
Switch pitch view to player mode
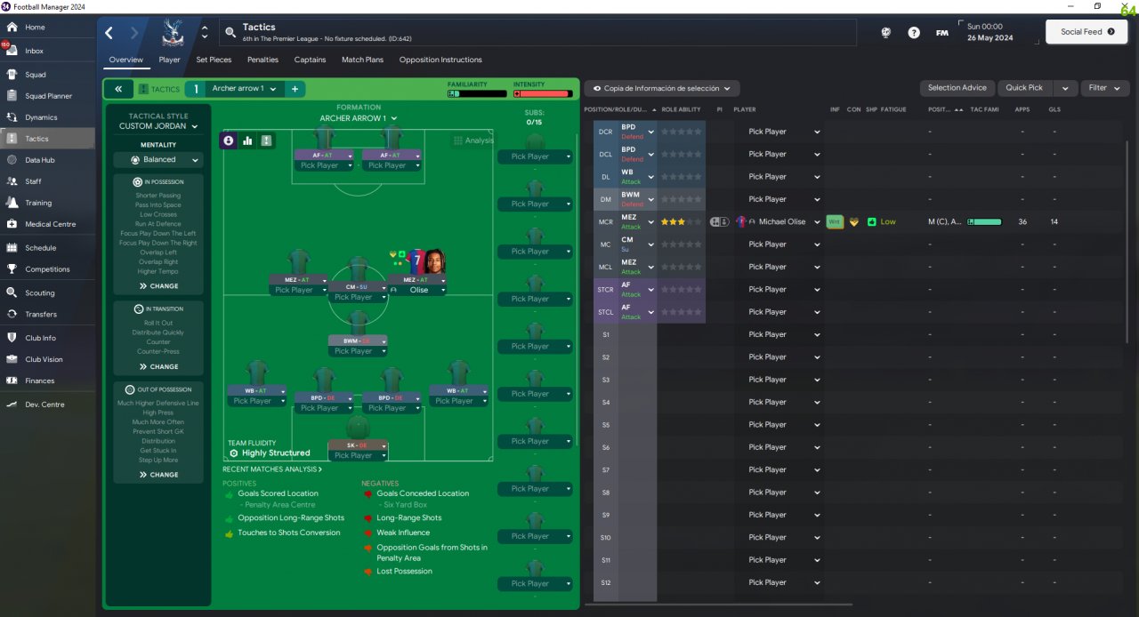click(229, 140)
